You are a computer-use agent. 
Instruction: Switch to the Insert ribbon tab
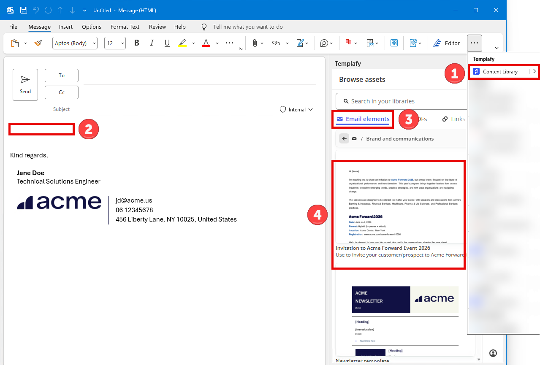coord(66,27)
